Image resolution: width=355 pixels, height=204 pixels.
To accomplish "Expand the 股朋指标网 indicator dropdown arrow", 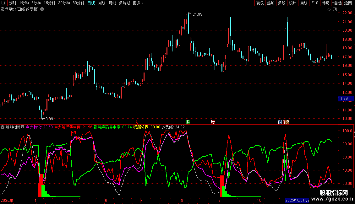I will (3, 127).
